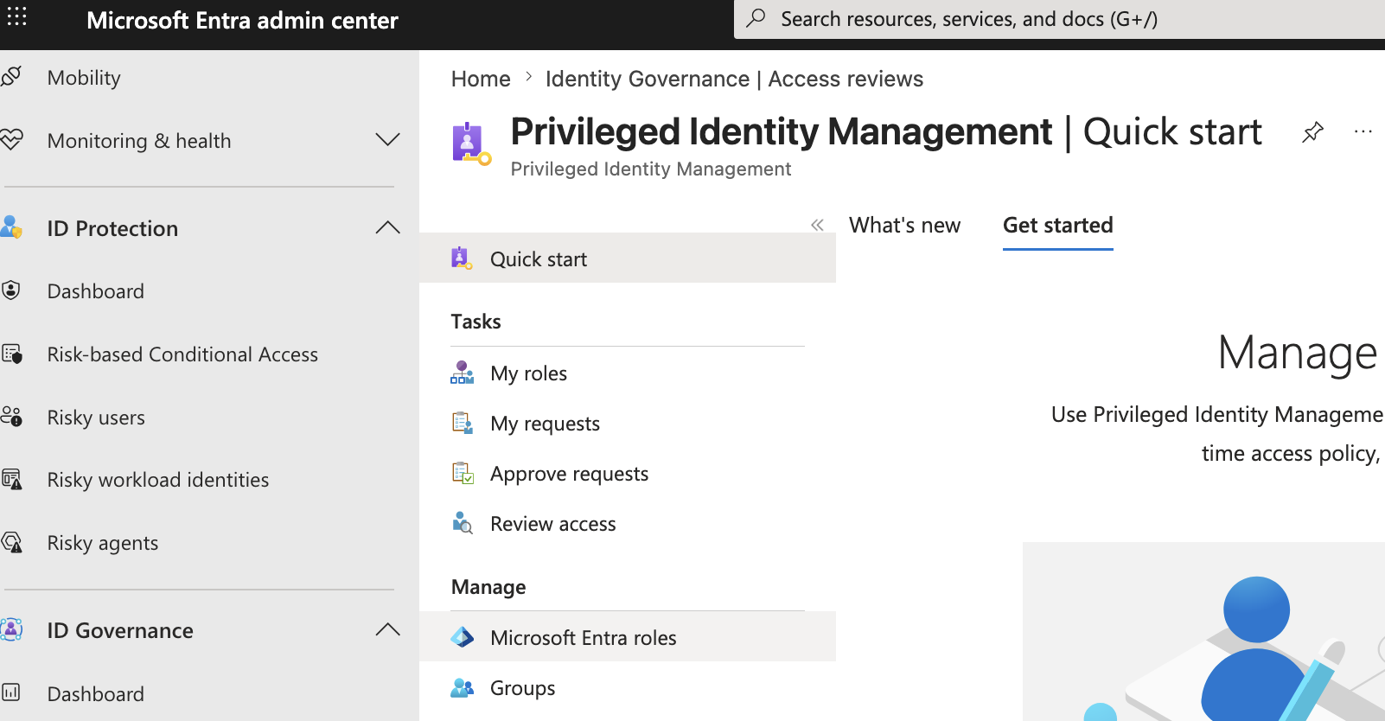1385x721 pixels.
Task: Click the Review access icon
Action: [463, 523]
